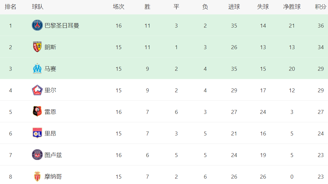The width and height of the screenshot is (328, 184).
Task: Click the Rennes club badge
Action: pos(37,112)
